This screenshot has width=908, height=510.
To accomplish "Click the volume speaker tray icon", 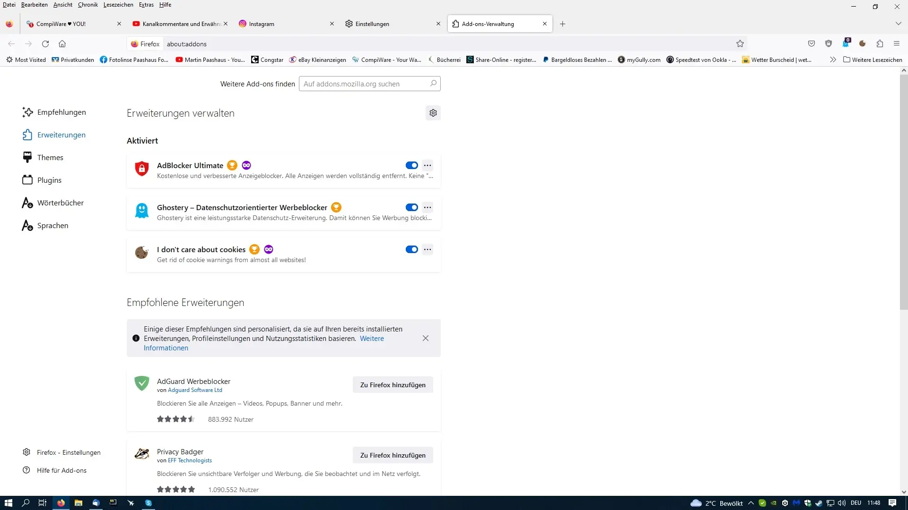I will [842, 503].
